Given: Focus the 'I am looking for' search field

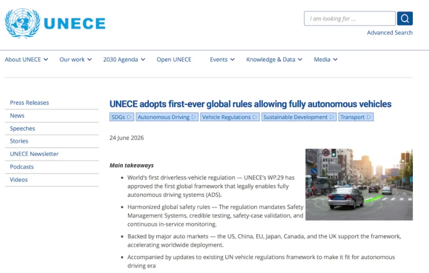Looking at the screenshot, I should 350,18.
